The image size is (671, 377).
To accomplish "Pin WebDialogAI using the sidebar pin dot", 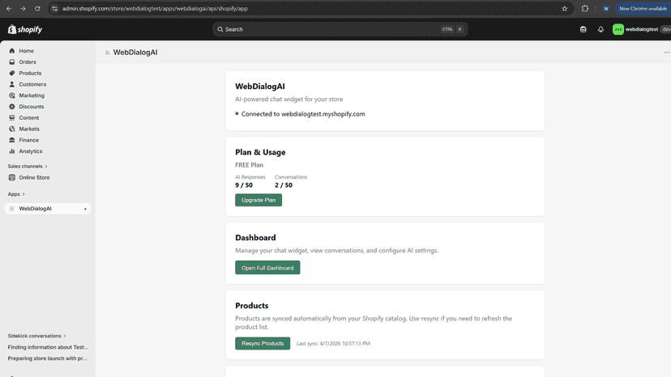I will coord(85,209).
